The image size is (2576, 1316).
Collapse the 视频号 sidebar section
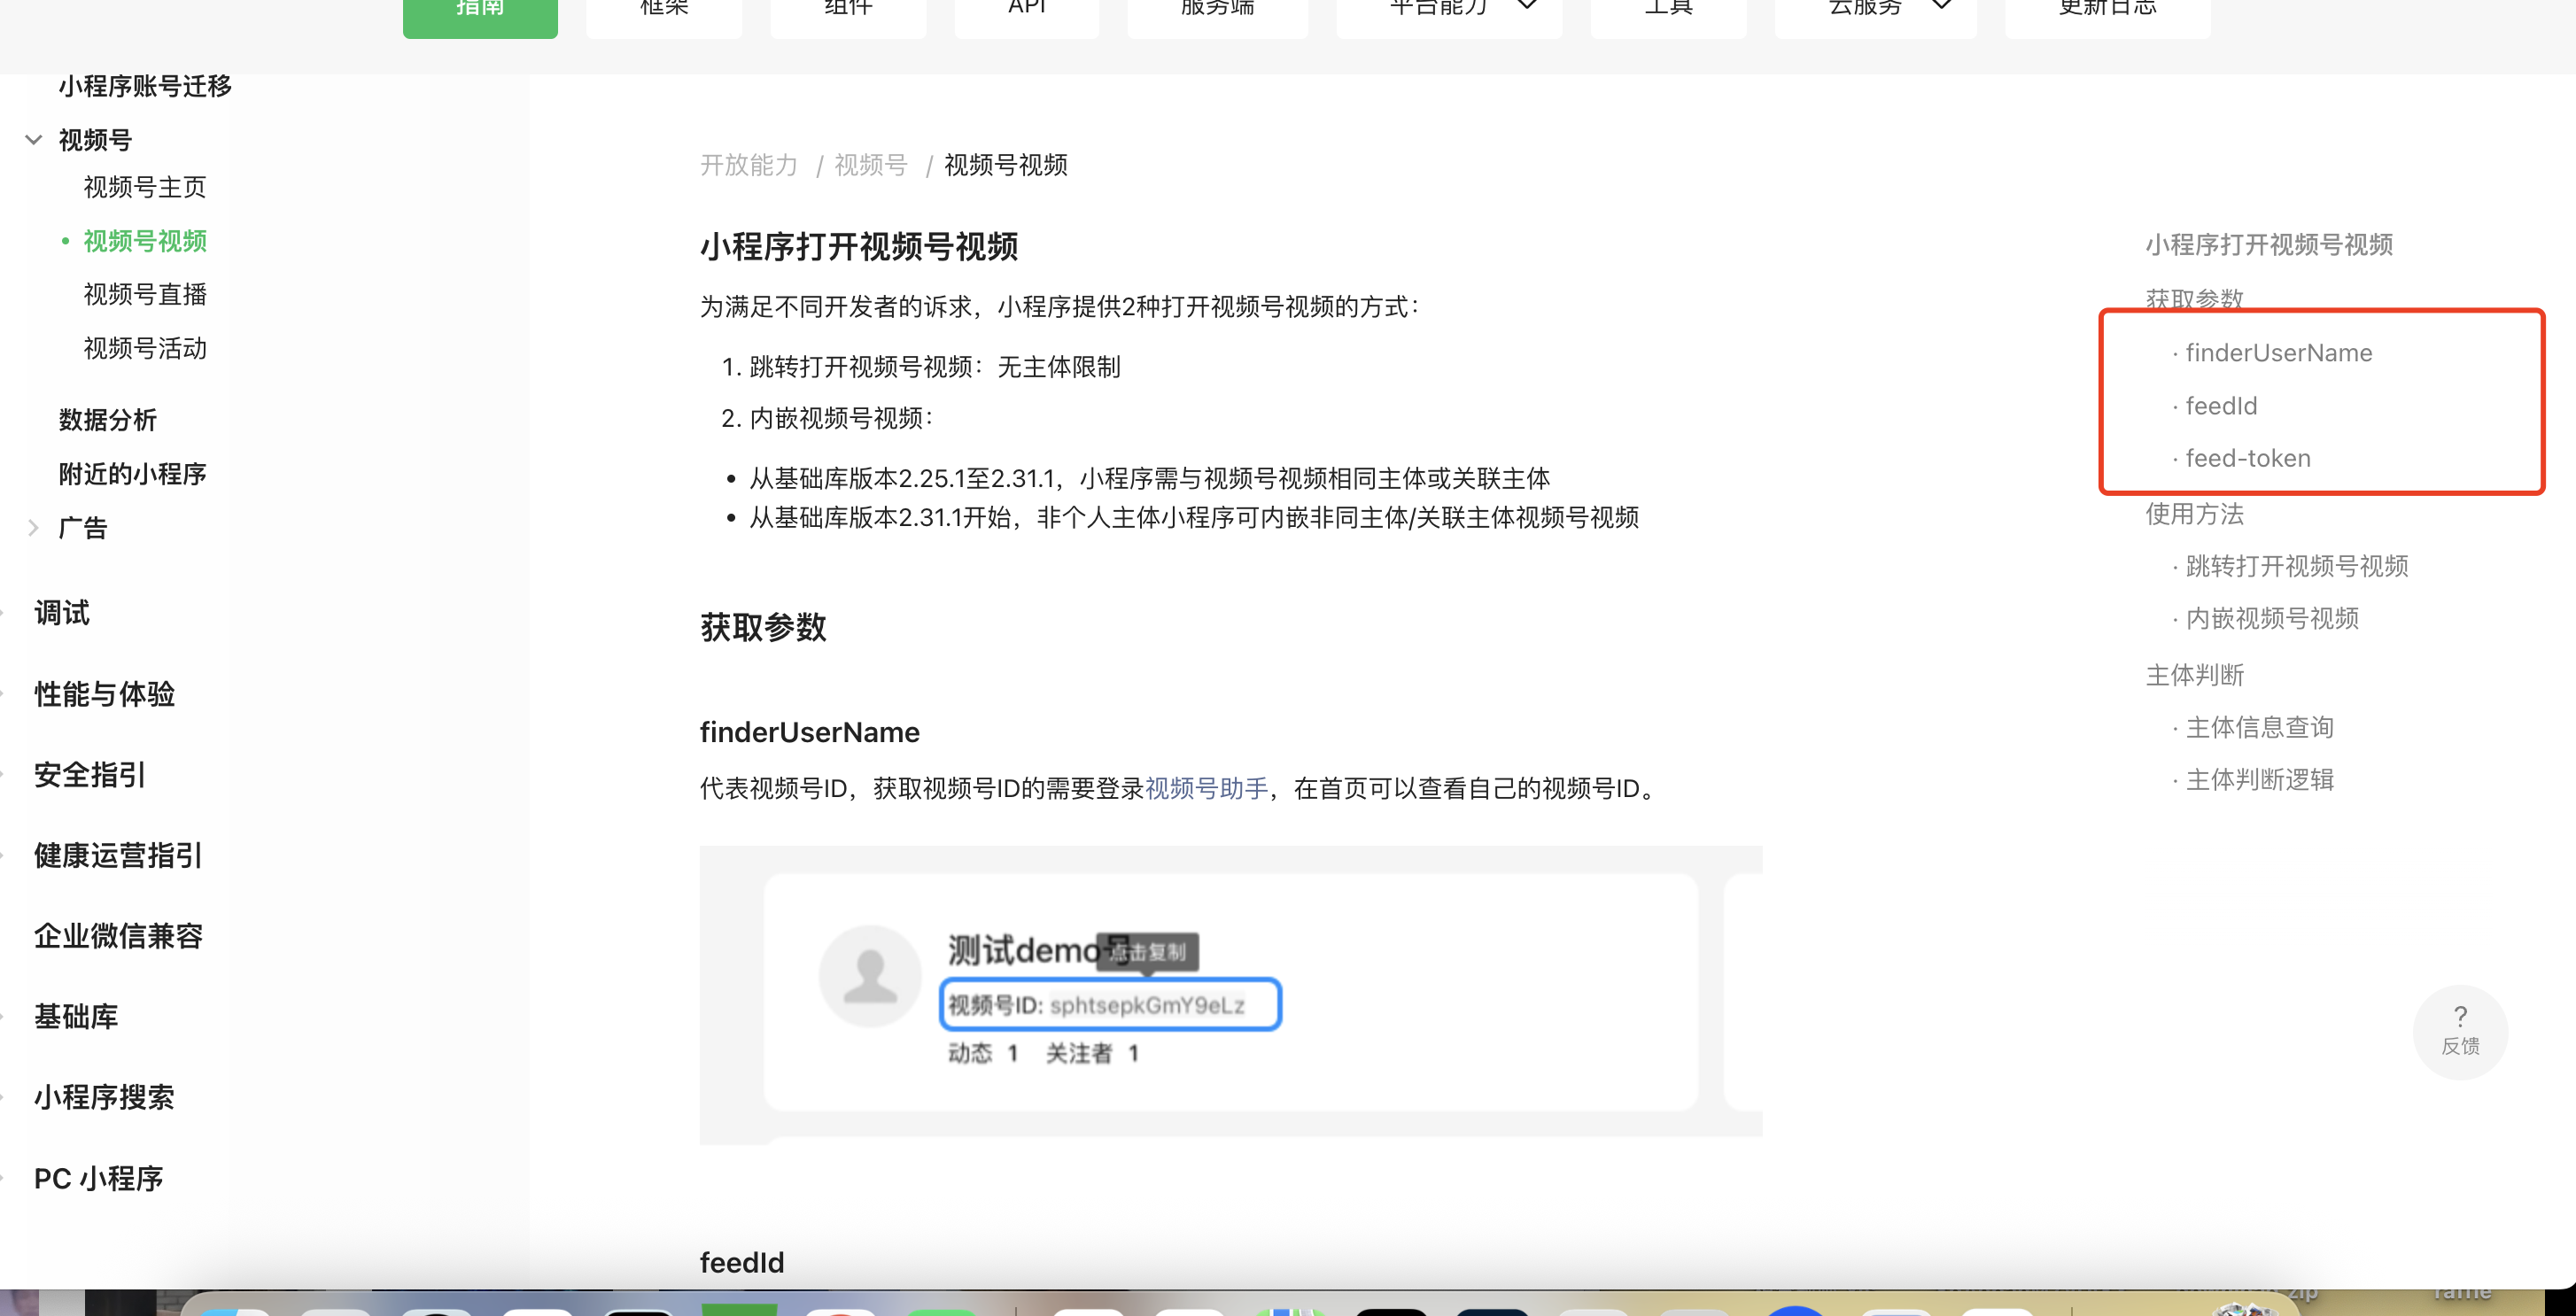34,140
